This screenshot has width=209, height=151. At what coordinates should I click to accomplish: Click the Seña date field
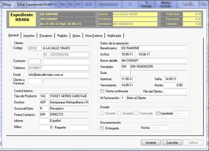coord(171,79)
